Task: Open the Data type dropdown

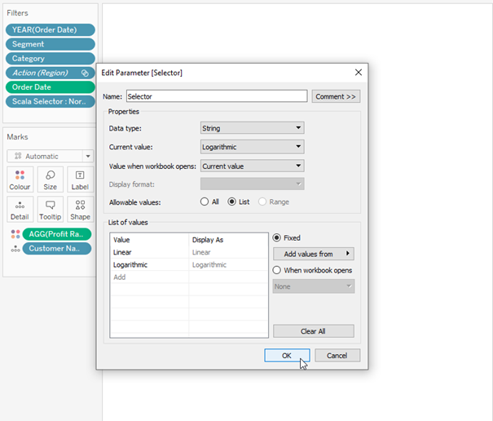Action: coord(252,128)
